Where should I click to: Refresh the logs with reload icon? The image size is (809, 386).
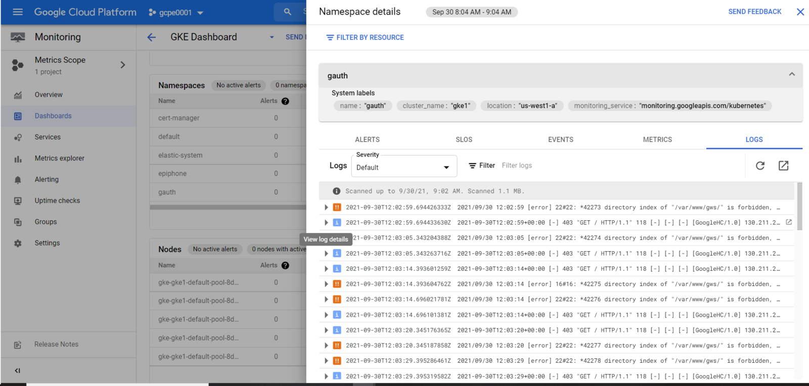[760, 166]
